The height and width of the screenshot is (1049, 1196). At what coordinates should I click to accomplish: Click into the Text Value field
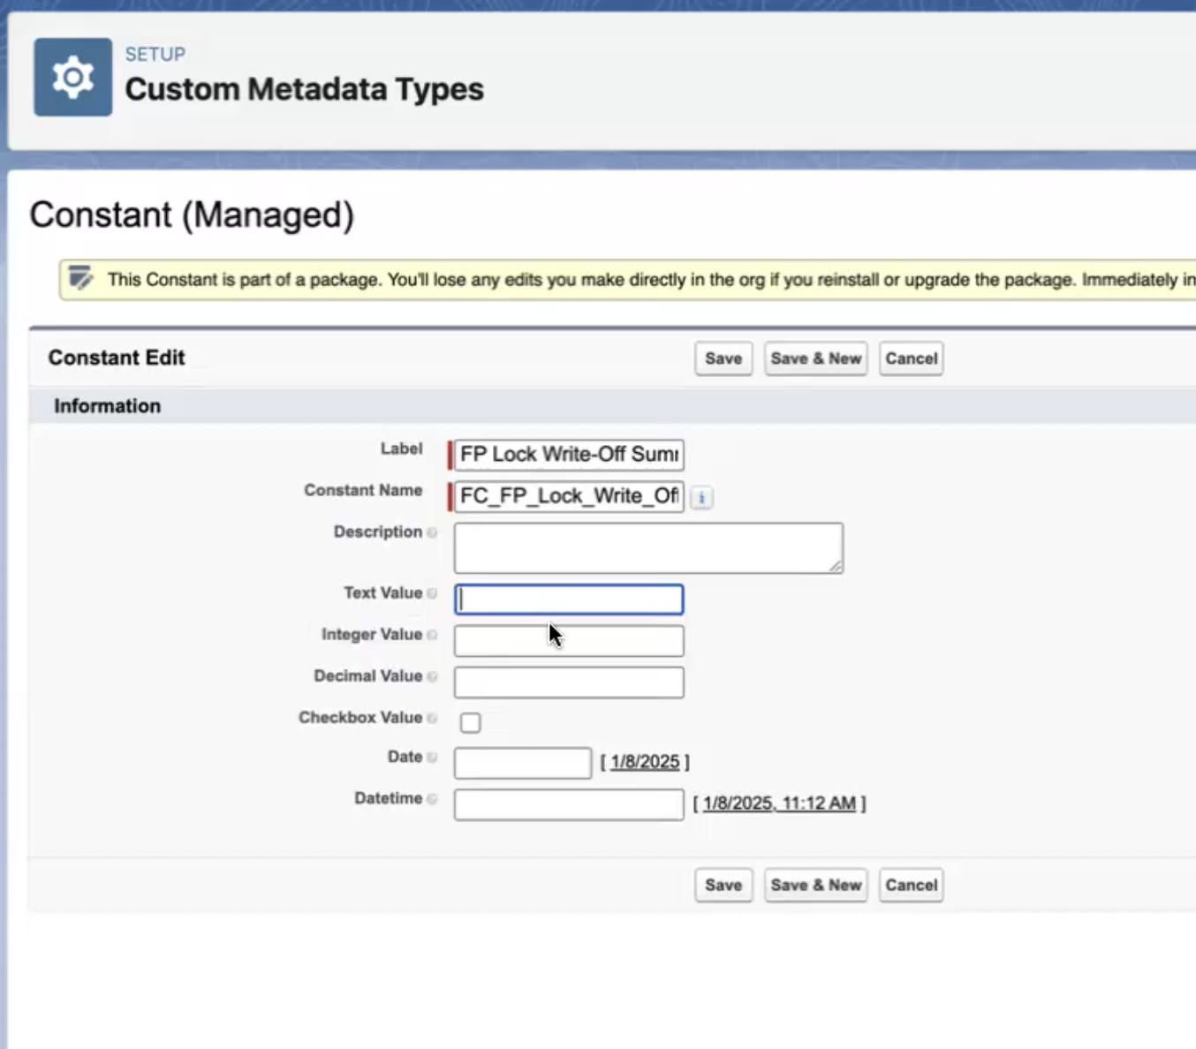(x=569, y=600)
